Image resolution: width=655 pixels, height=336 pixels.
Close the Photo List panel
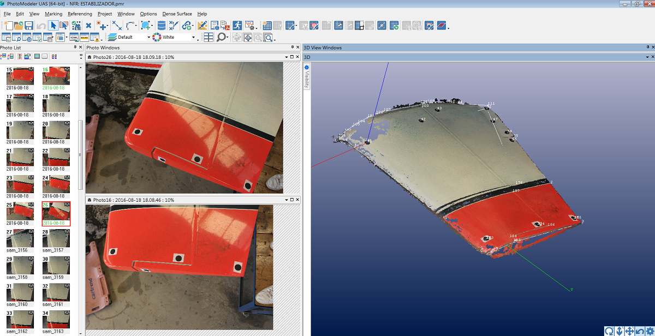pyautogui.click(x=81, y=47)
